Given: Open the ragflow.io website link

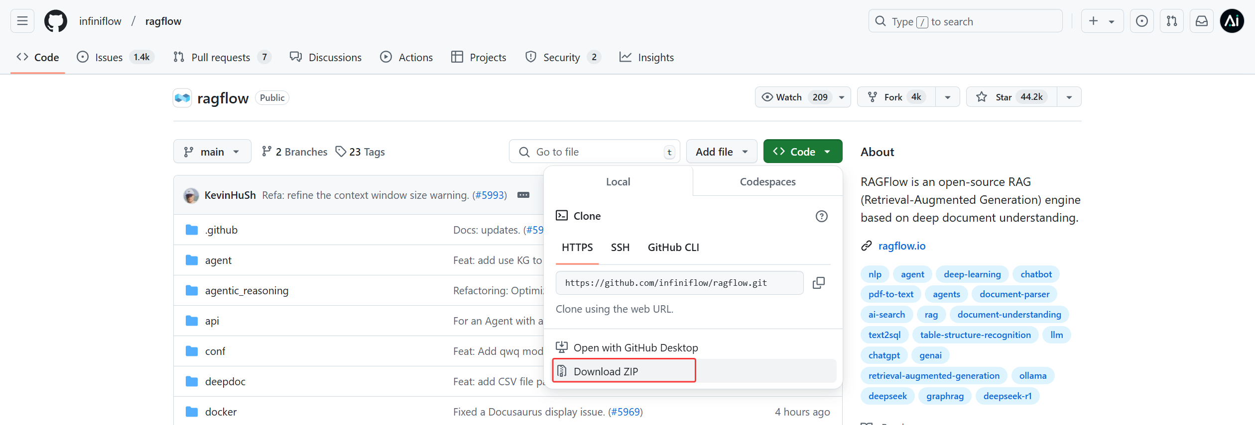Looking at the screenshot, I should click(x=901, y=246).
